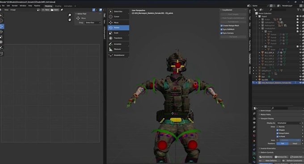
Task: Hide the SK_F_SOF_A object in outliner
Action: pyautogui.click(x=300, y=53)
